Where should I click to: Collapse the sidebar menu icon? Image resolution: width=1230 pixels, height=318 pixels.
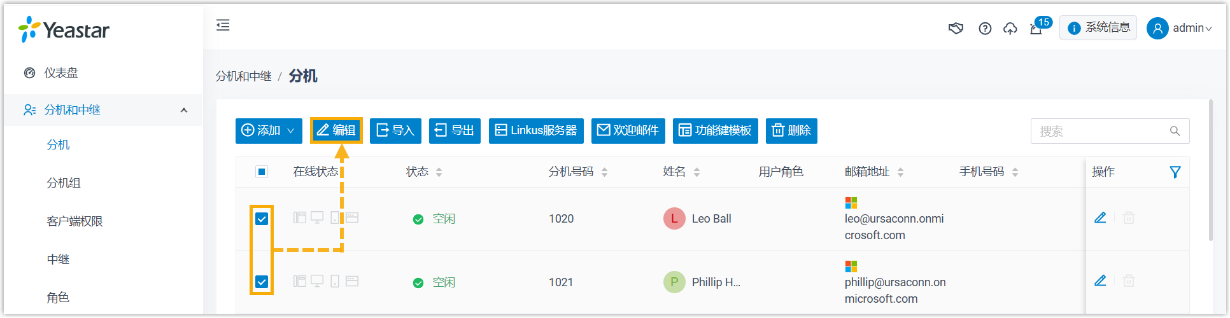[x=223, y=25]
